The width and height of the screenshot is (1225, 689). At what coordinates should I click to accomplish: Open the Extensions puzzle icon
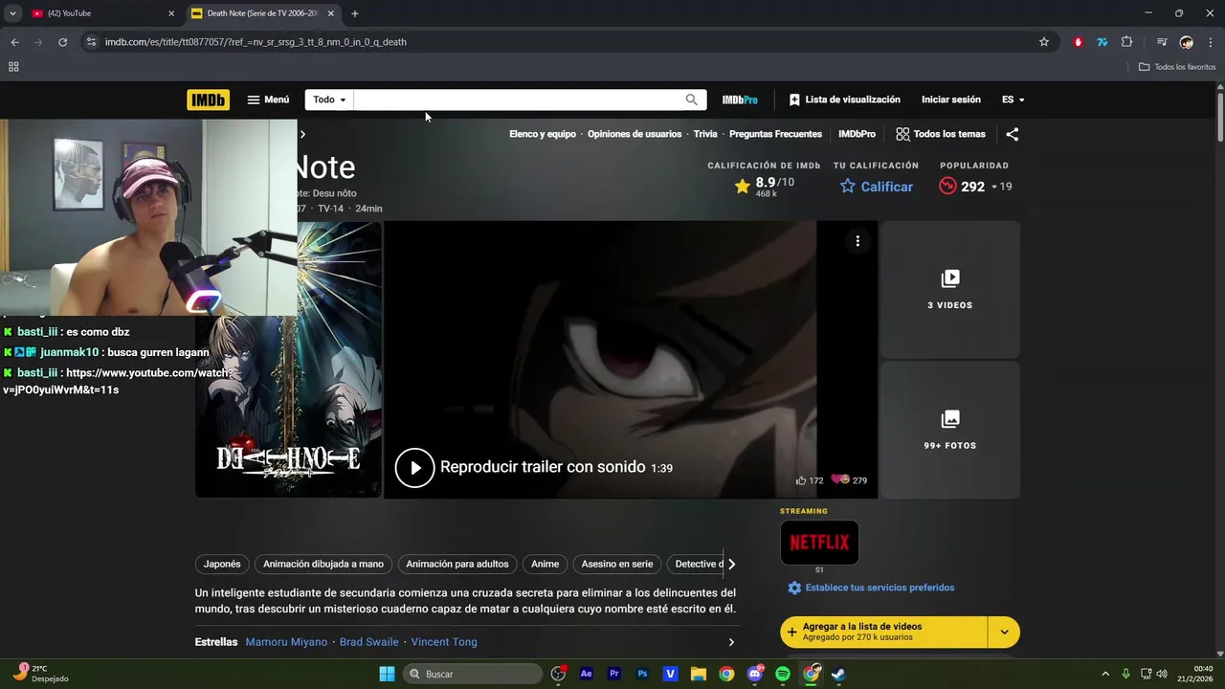click(x=1126, y=42)
